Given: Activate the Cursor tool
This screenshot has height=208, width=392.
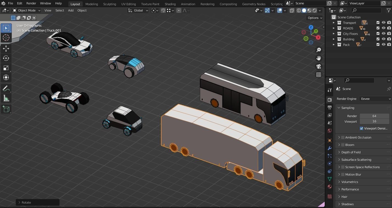Looking at the screenshot, I should click(x=6, y=38).
